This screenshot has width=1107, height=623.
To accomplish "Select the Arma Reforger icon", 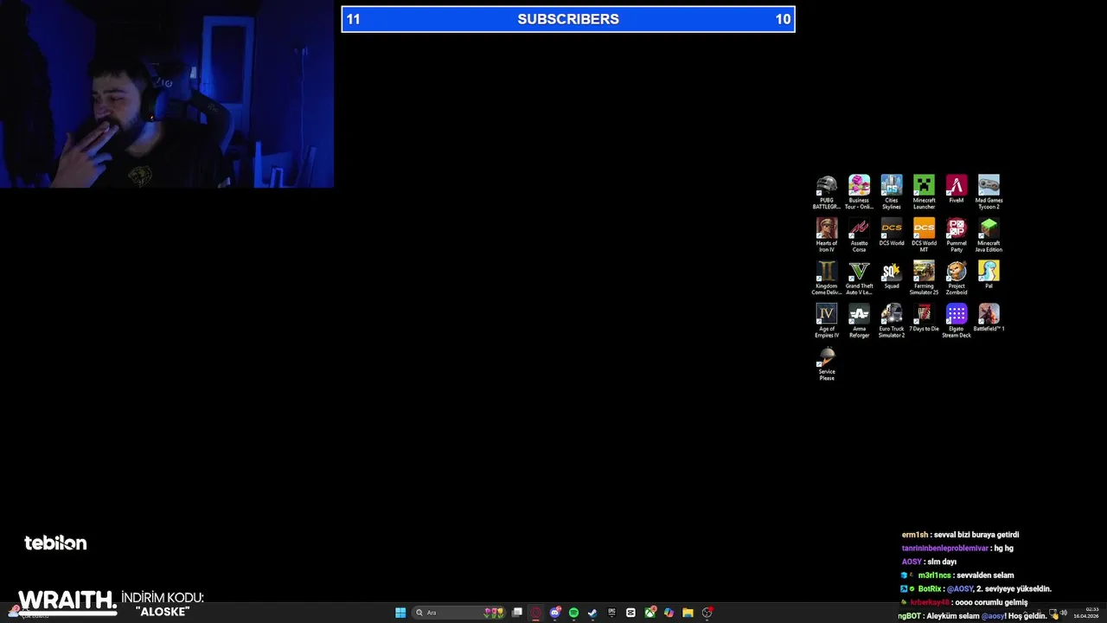I will point(859,320).
